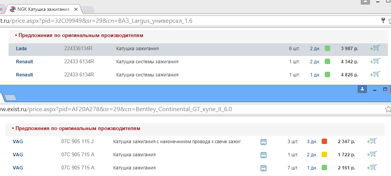Screen dimensions: 391x176
Task: Add VAG 2 161 р. coil to cart
Action: point(372,168)
